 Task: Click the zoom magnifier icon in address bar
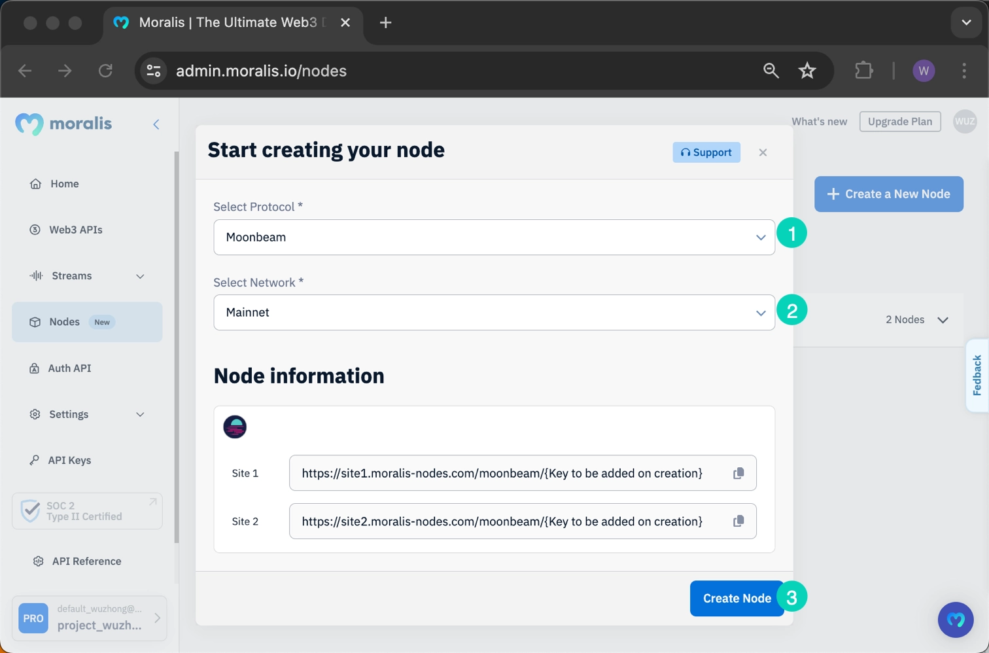(771, 71)
